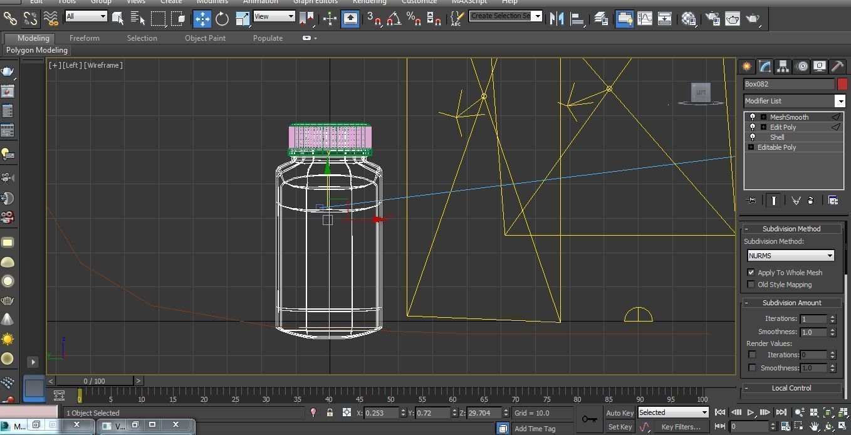Click the Wireframe viewport label
Image resolution: width=851 pixels, height=435 pixels.
105,65
